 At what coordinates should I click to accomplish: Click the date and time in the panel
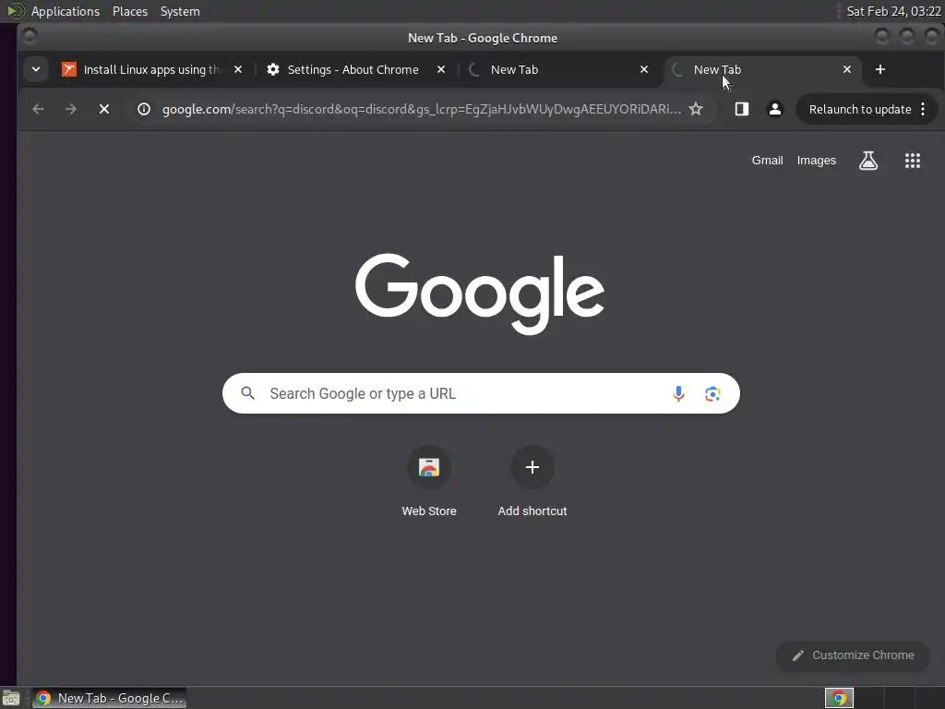coord(893,11)
